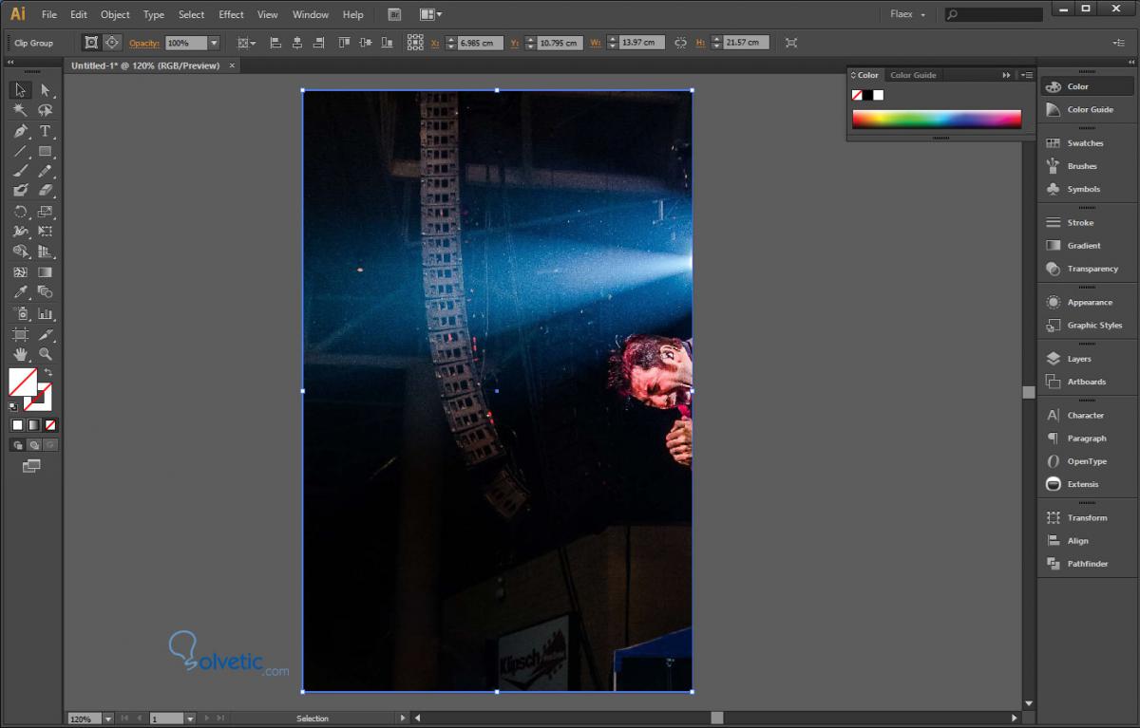Choose the Zoom tool

tap(45, 354)
